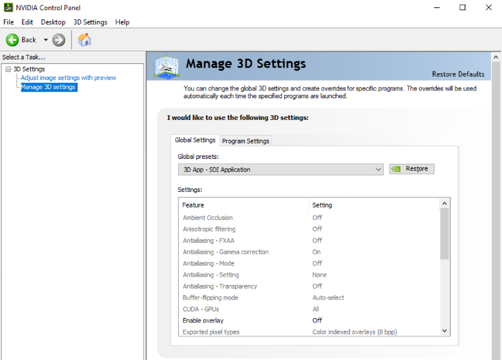Screen dimensions: 502x360
Task: Click the Auto-select value for Buffer-flipping
Action: pos(328,298)
